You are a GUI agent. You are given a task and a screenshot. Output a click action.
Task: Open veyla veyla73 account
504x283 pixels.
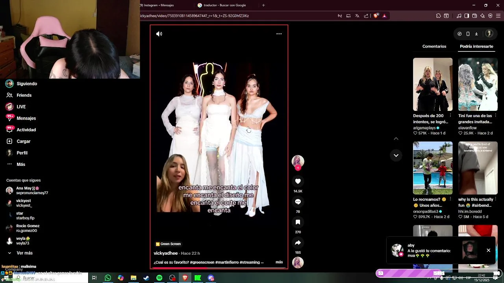[x=19, y=241]
